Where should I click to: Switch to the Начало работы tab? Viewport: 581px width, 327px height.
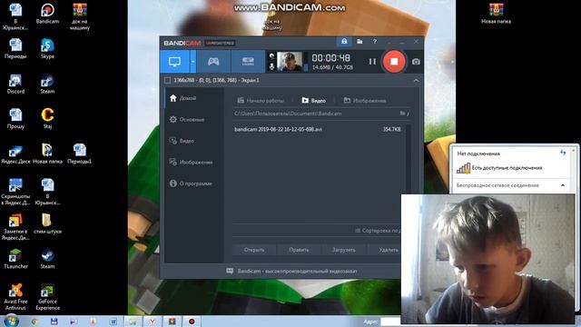(x=261, y=101)
